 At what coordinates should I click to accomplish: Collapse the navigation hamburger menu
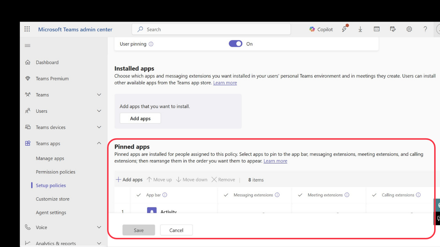27,46
